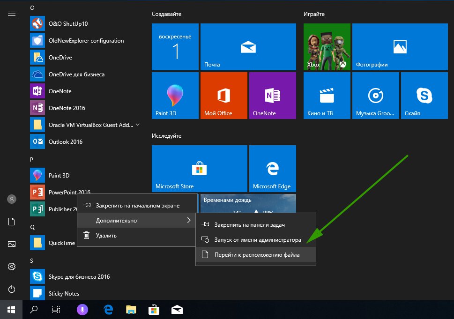Click the Power button icon

12,289
